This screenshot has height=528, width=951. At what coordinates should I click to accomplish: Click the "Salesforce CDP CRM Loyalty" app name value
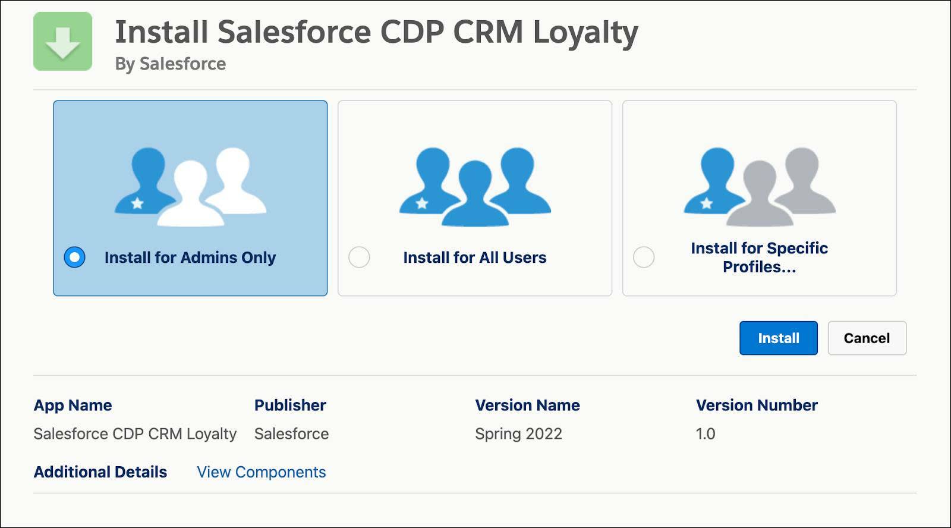[x=135, y=433]
